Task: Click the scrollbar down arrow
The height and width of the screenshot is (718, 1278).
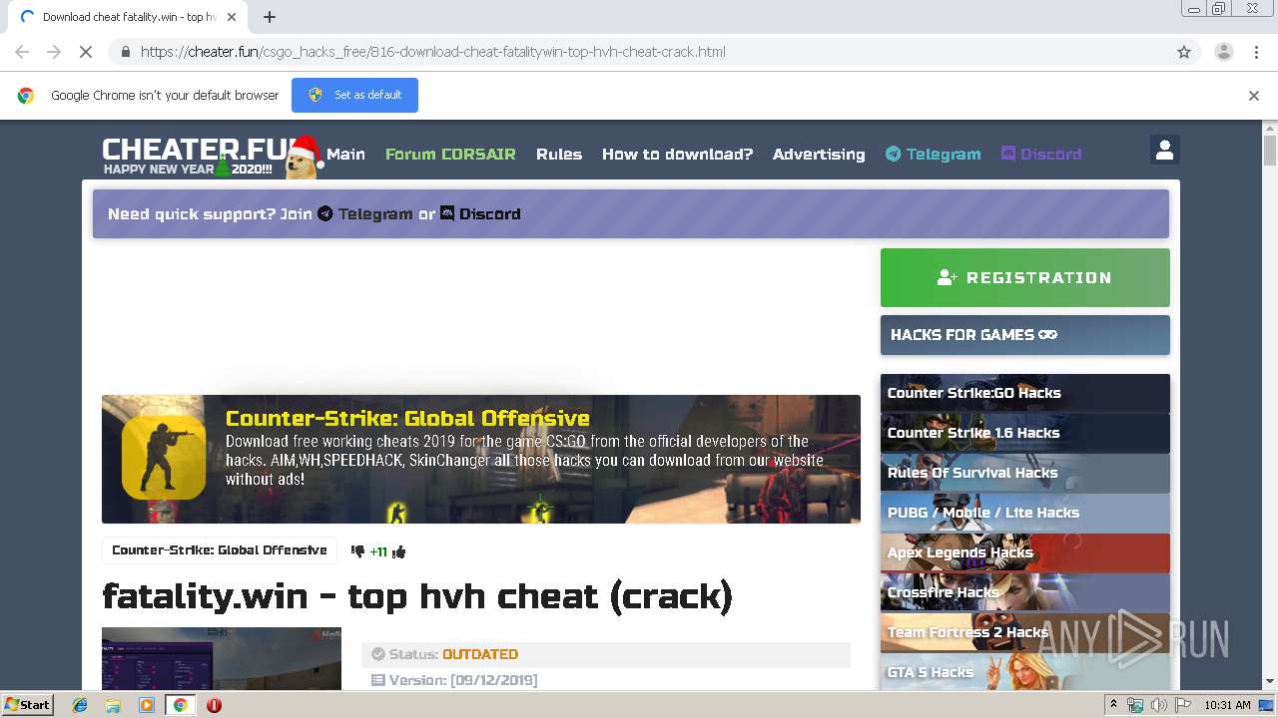Action: [1270, 681]
